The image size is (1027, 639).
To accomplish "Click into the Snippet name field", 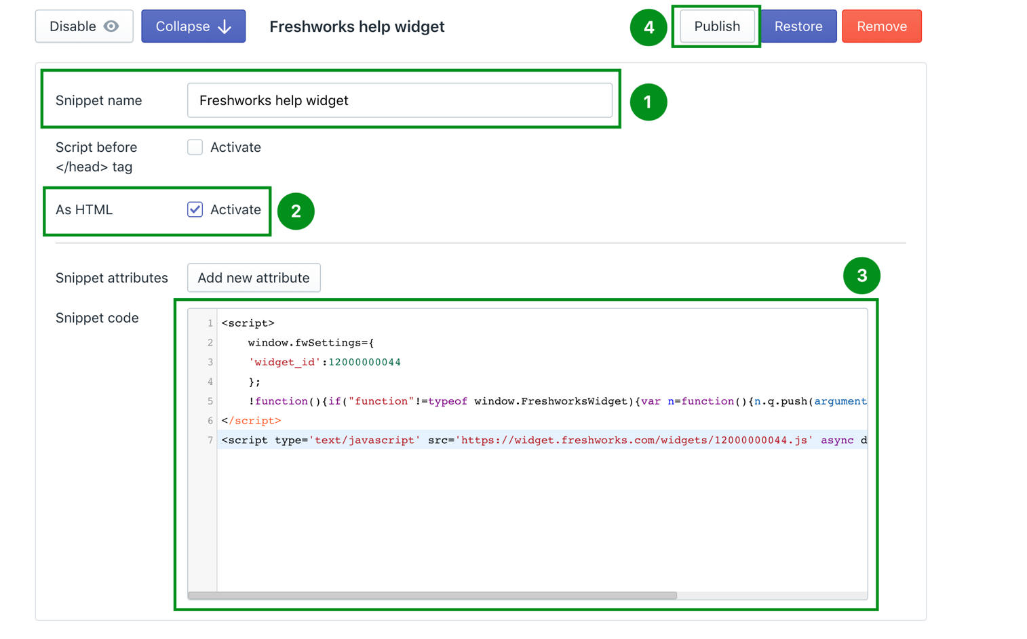I will (x=400, y=100).
